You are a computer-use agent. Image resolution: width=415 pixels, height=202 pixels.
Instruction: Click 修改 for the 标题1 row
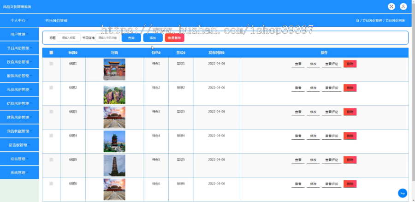click(x=313, y=64)
